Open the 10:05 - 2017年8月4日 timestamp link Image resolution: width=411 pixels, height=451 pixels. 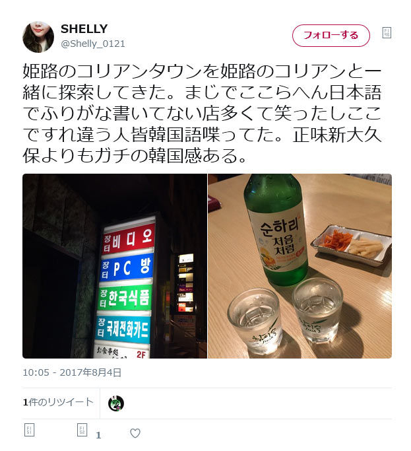pos(72,372)
